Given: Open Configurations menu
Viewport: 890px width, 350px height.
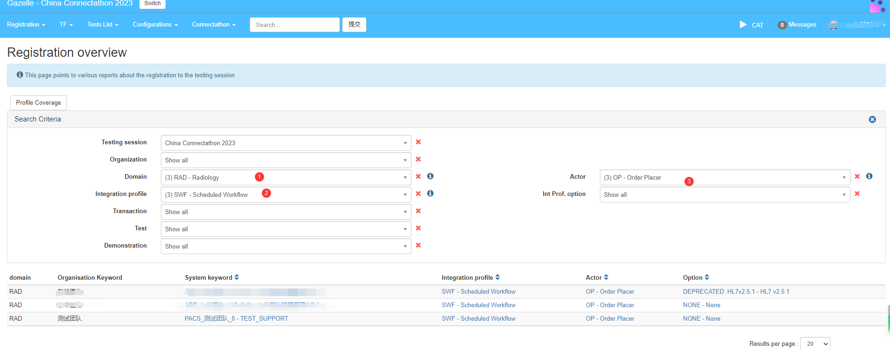Looking at the screenshot, I should 155,25.
